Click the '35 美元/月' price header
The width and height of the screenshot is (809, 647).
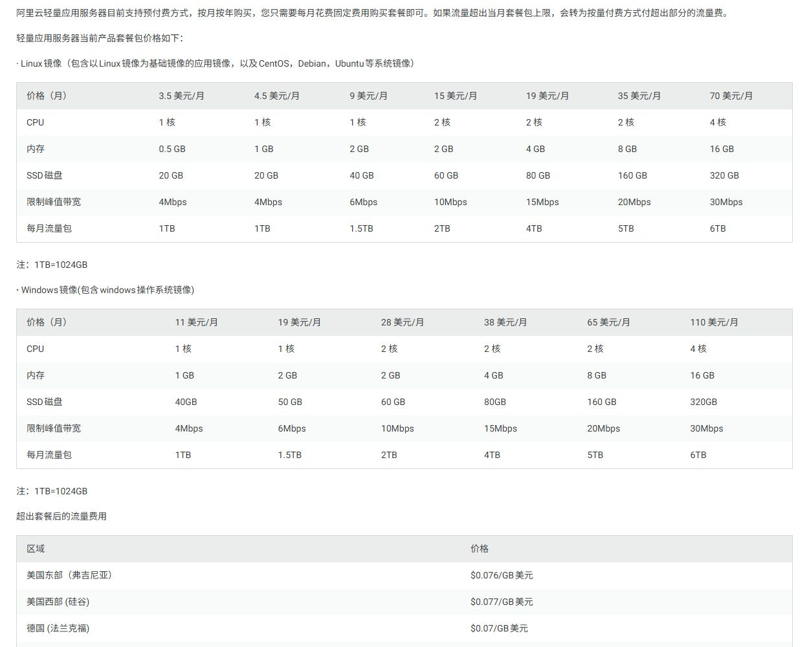pyautogui.click(x=639, y=96)
